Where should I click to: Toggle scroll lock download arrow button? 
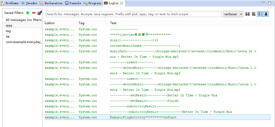point(266,14)
